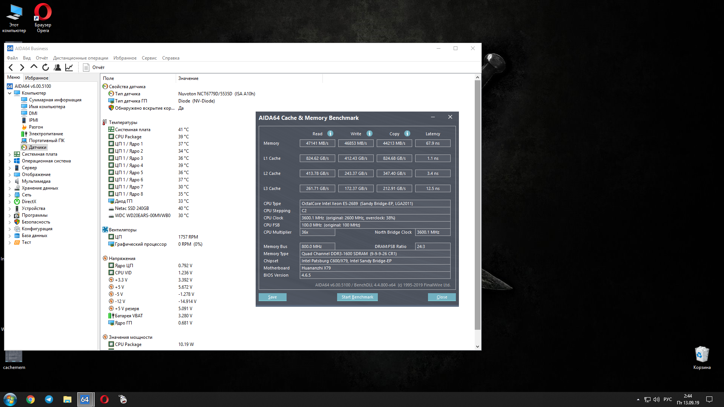This screenshot has width=724, height=407.
Task: Click the Refresh icon in AIDA64 toolbar
Action: [x=46, y=67]
